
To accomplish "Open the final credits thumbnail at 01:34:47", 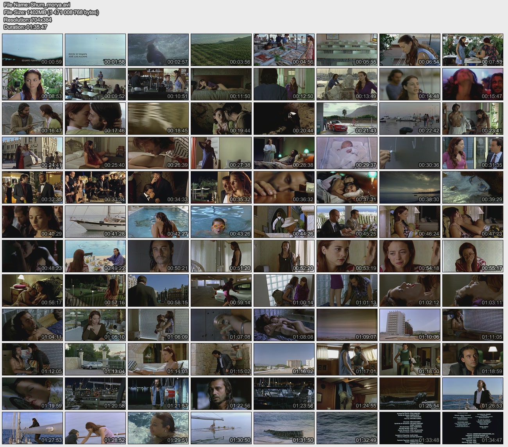I will pyautogui.click(x=473, y=428).
